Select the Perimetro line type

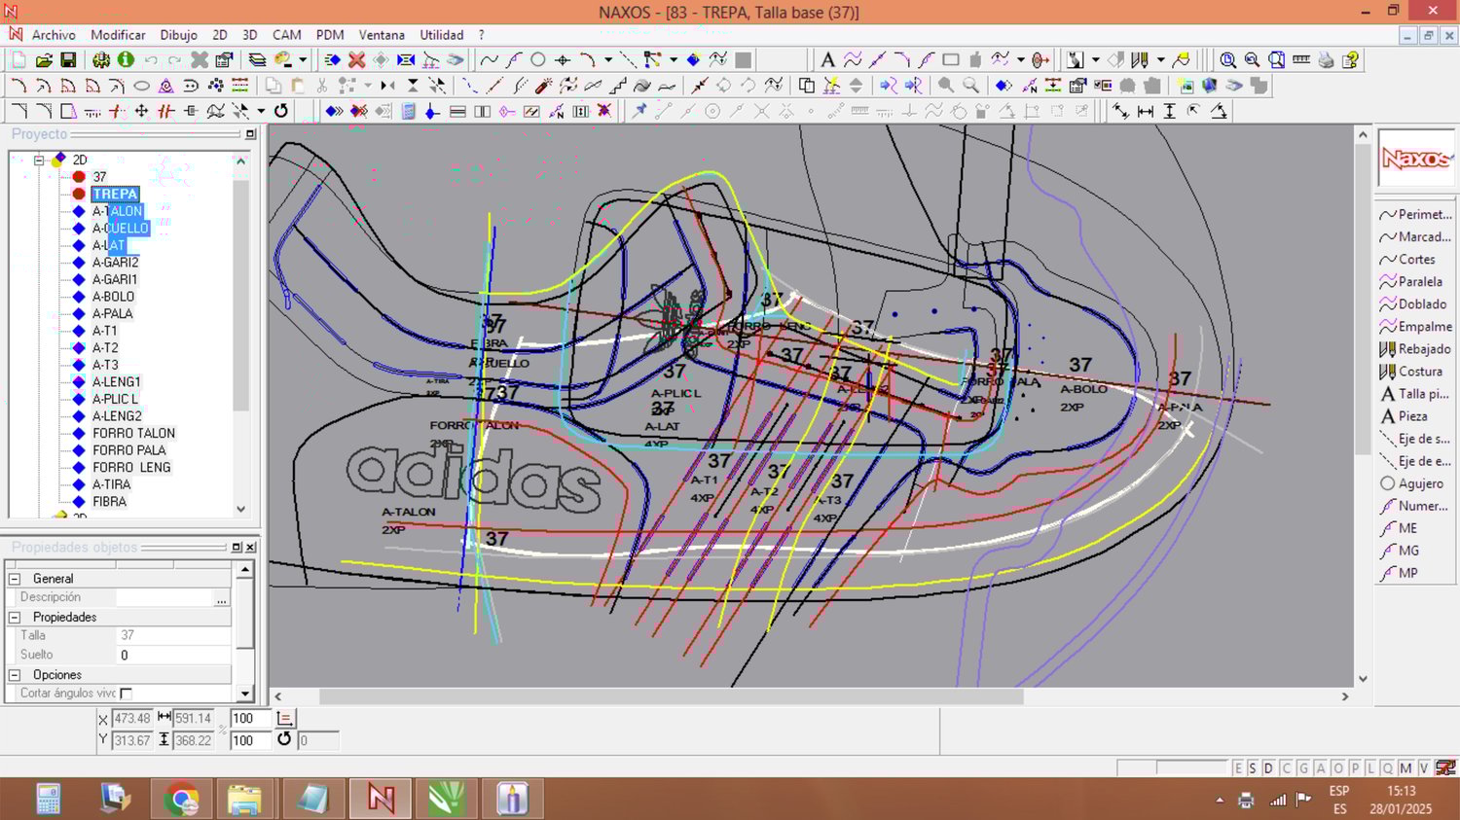[1415, 215]
